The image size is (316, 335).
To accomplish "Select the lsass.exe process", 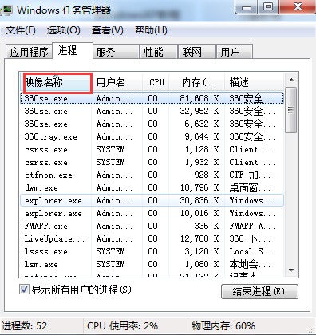I will [152, 251].
